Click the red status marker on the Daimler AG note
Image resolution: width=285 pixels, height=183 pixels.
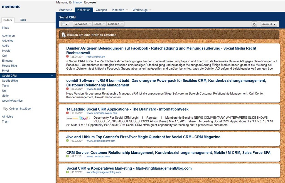click(67, 57)
